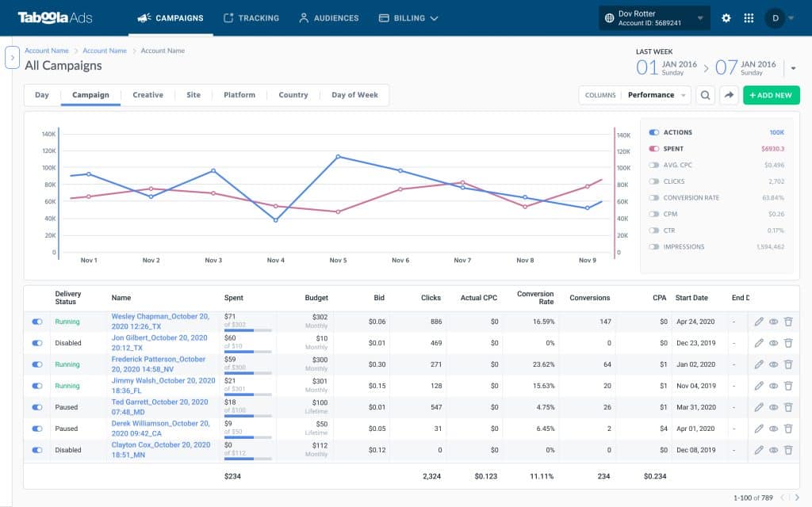The width and height of the screenshot is (812, 507).
Task: Open the date range picker dropdown arrow
Action: pyautogui.click(x=792, y=67)
